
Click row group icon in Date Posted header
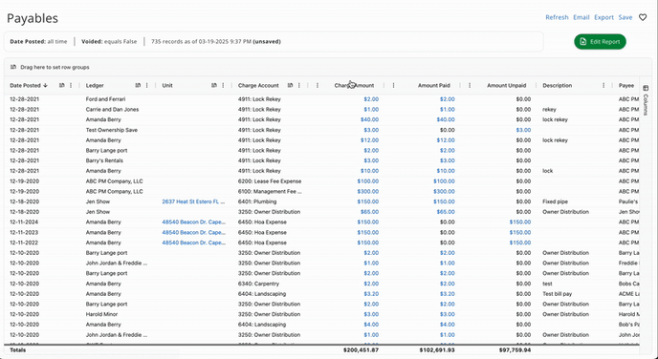click(61, 86)
